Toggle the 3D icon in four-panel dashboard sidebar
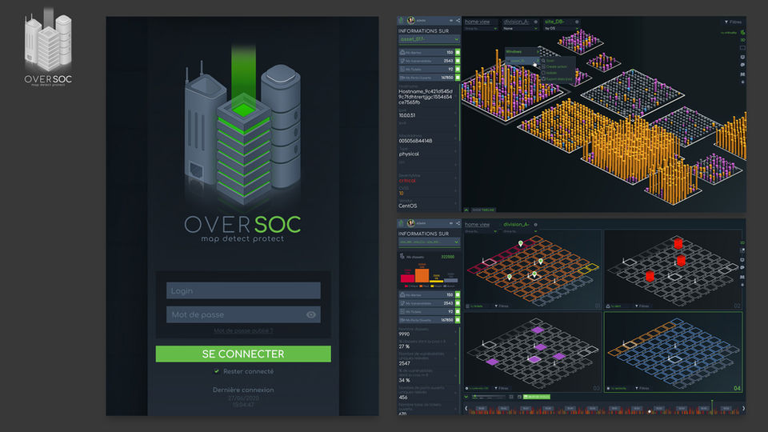The width and height of the screenshot is (768, 432). pos(742,243)
